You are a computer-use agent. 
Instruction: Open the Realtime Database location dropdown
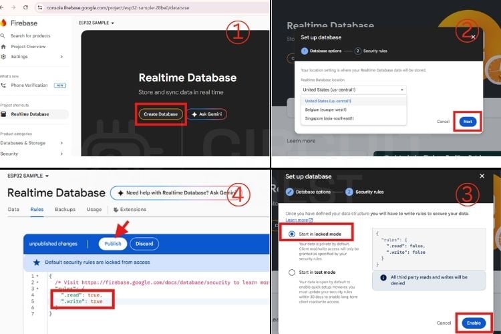(353, 90)
